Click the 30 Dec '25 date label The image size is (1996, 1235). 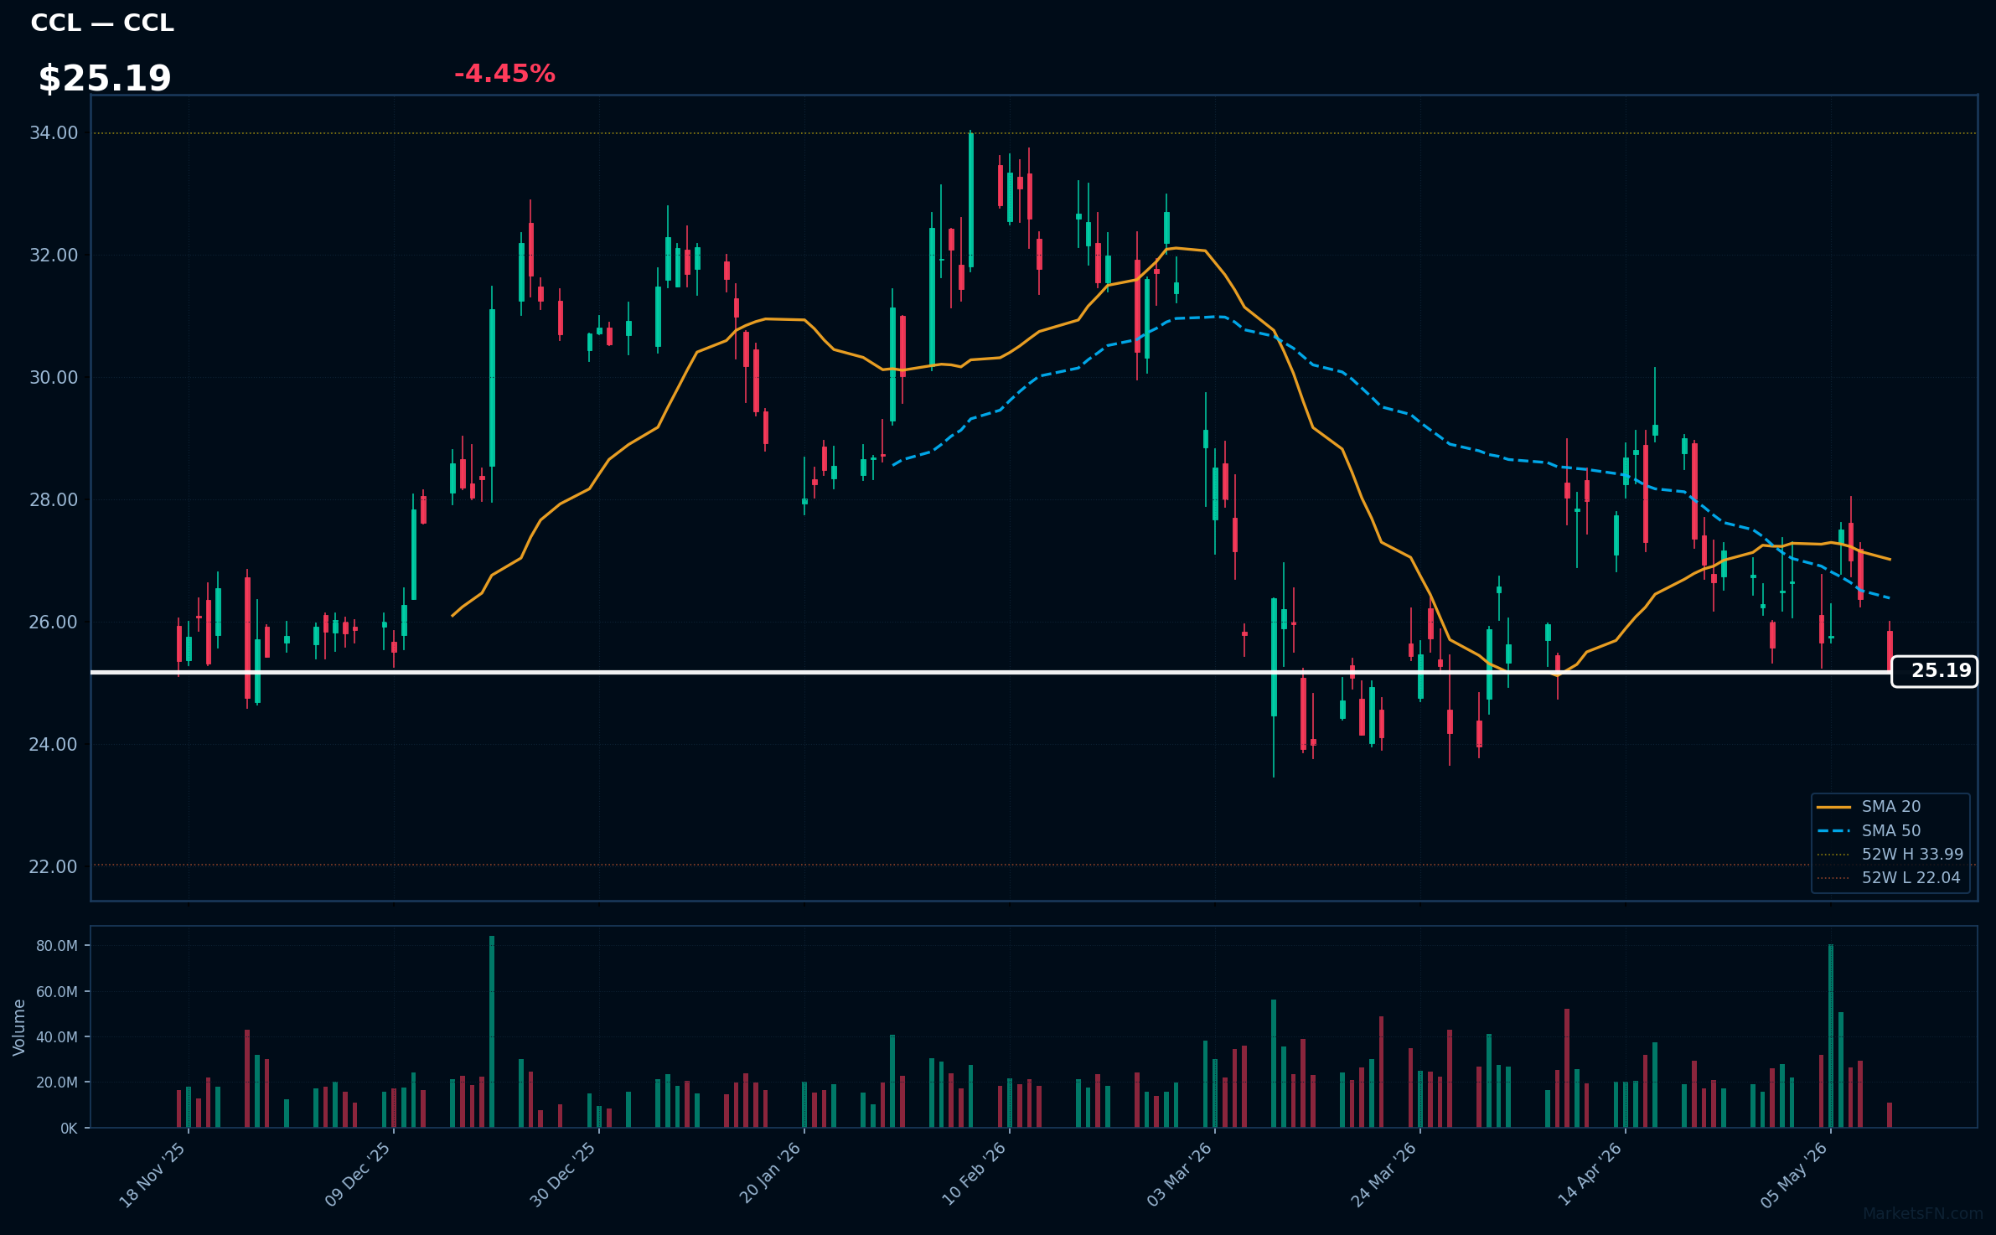[x=563, y=1175]
